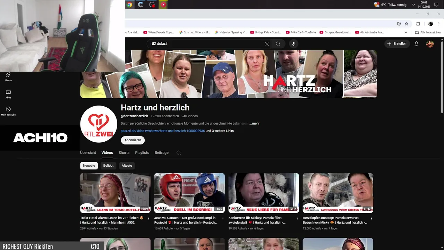Open Shorts in YouTube sidebar
Screen dimensions: 444x250
click(8, 77)
